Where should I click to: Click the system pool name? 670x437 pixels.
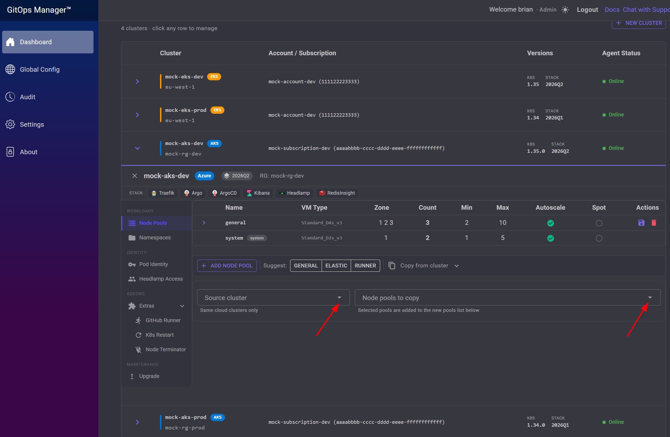click(x=234, y=238)
